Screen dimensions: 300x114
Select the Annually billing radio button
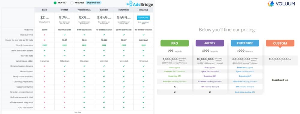tap(72, 3)
